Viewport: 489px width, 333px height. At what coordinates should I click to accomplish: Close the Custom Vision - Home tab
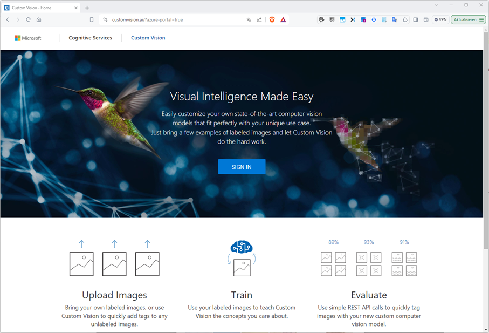(76, 8)
